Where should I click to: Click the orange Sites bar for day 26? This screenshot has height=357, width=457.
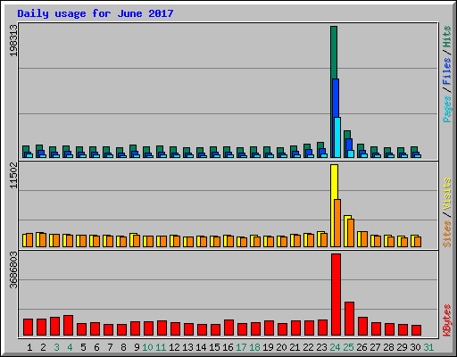pyautogui.click(x=364, y=239)
